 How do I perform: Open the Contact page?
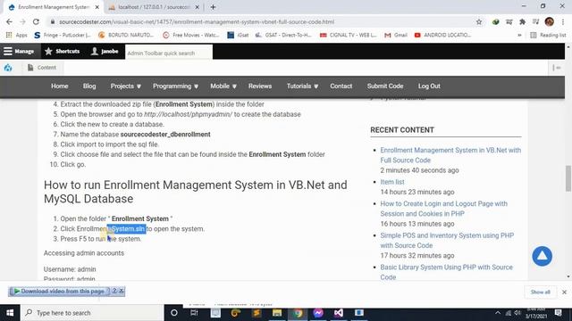tap(341, 86)
